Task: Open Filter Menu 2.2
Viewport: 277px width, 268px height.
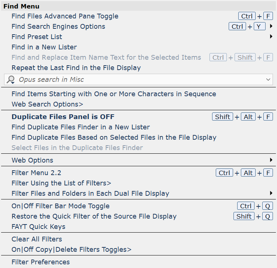Action: (139, 173)
